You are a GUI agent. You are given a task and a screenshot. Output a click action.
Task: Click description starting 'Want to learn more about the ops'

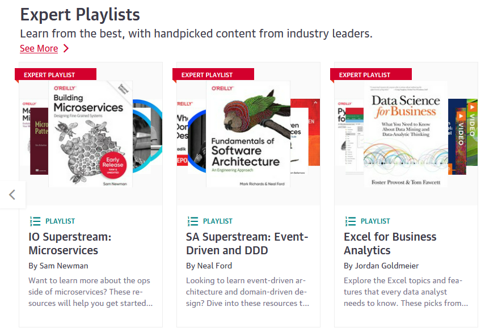tap(90, 292)
